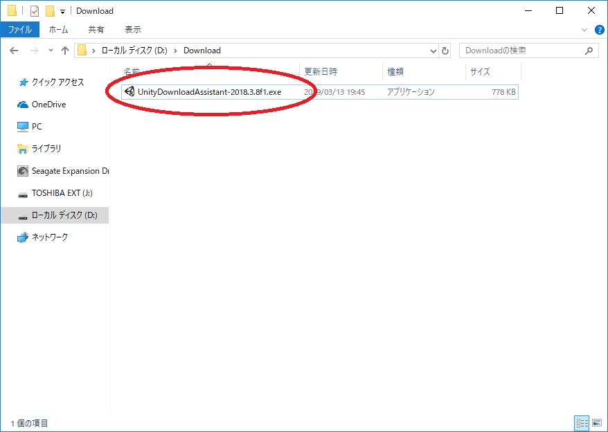Open recent locations dropdown arrow

51,51
